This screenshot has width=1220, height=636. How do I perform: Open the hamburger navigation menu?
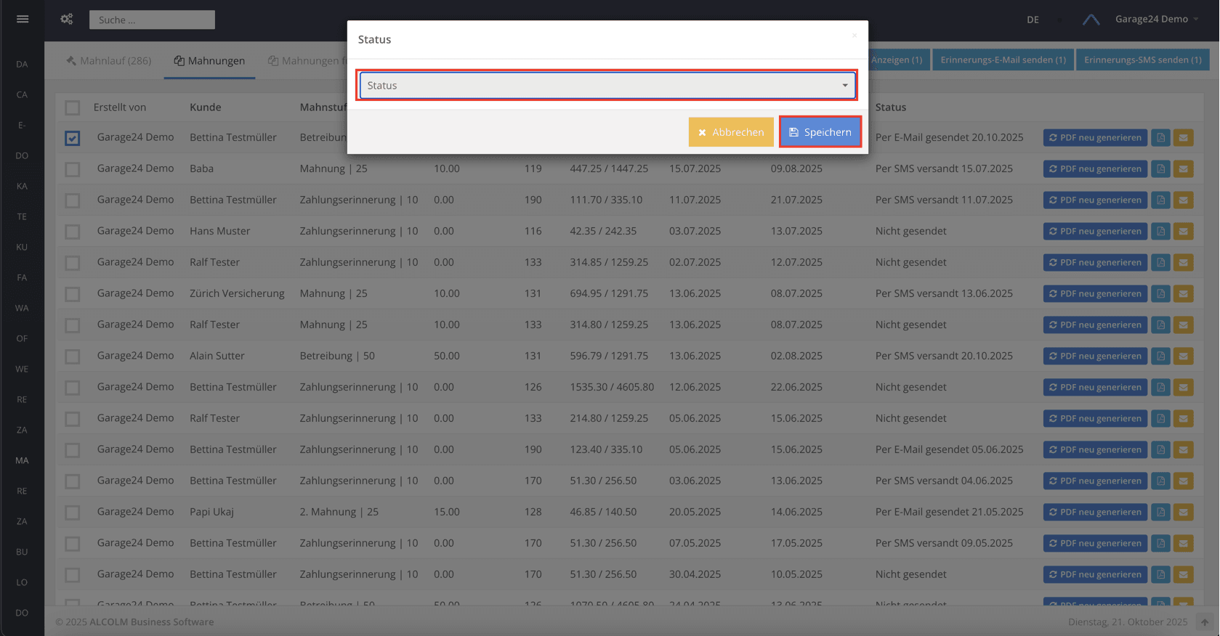(23, 19)
